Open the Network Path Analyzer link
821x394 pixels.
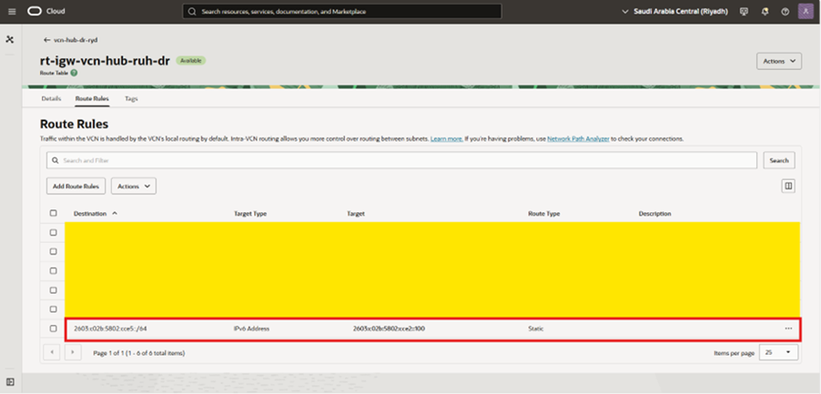coord(578,138)
